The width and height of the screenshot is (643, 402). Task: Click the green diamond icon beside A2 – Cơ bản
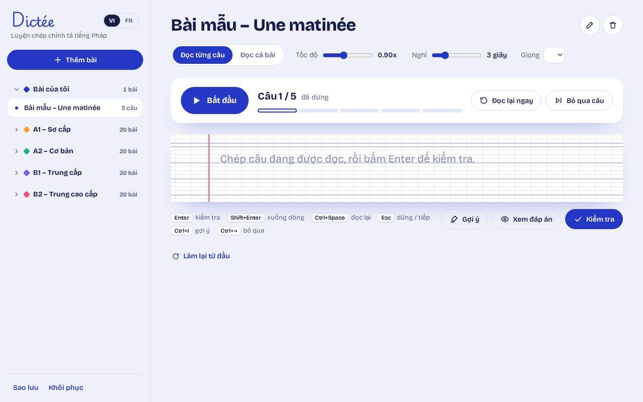coord(27,151)
